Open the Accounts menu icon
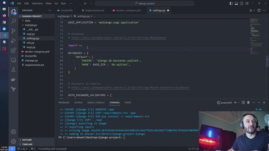This screenshot has height=151, width=269. click(x=13, y=132)
